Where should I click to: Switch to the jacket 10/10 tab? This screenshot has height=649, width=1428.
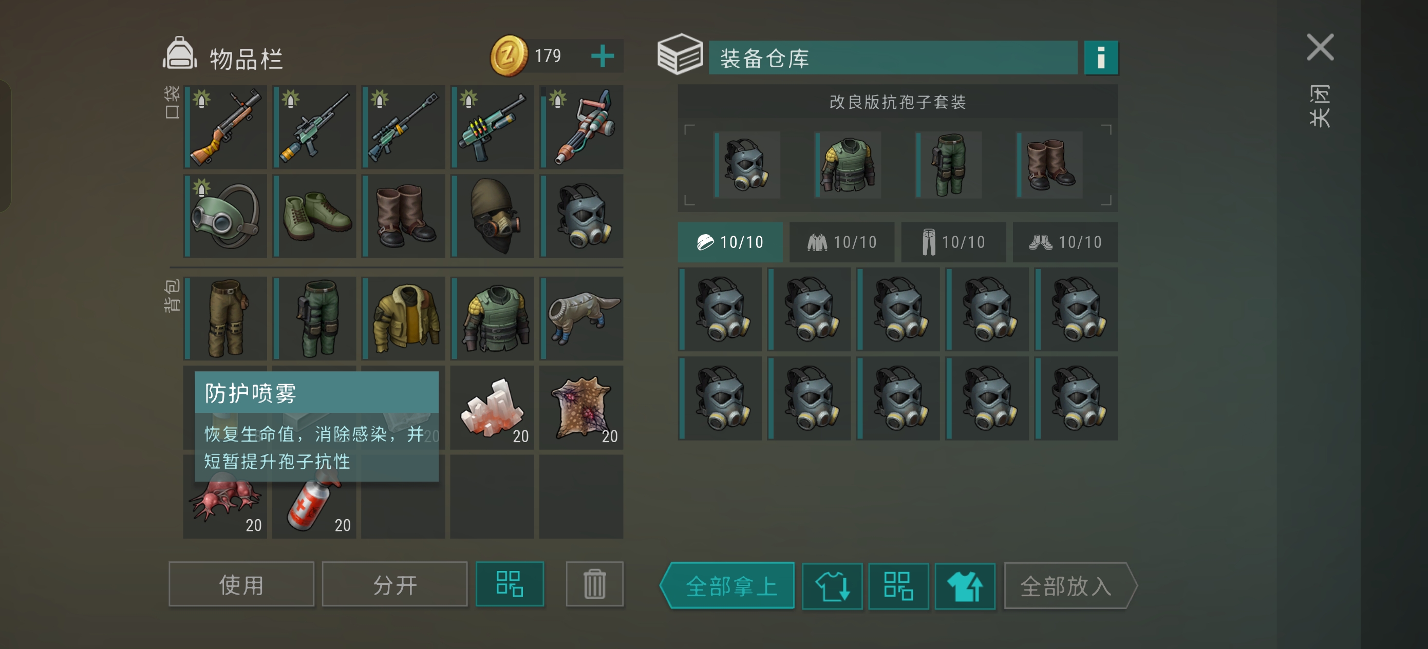(841, 242)
